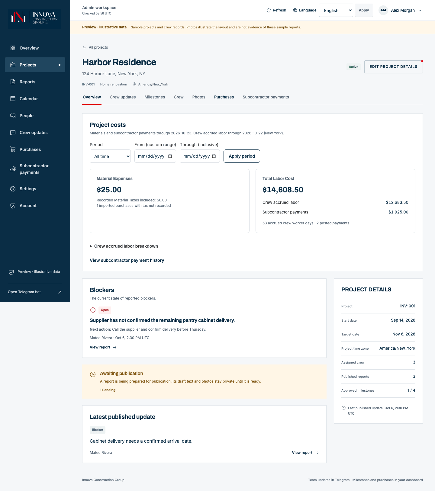This screenshot has width=435, height=491.
Task: Click the Settings gear icon in sidebar
Action: click(x=13, y=189)
